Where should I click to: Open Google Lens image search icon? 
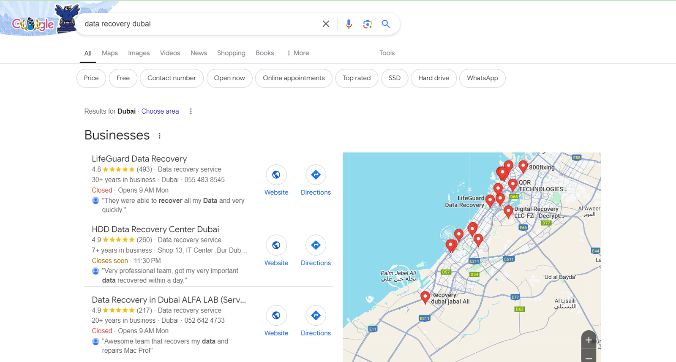(368, 24)
